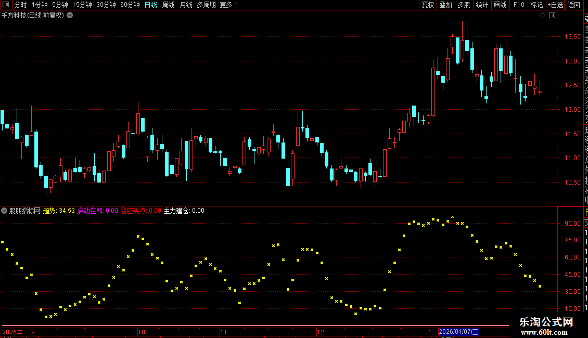Click the 趋势: 34.52 indicator value
Screen dimensions: 588x338
(x=59, y=211)
